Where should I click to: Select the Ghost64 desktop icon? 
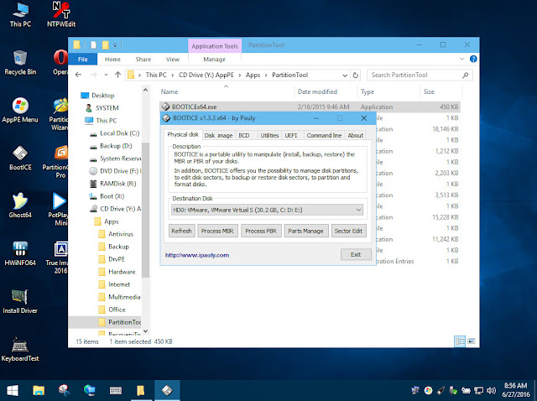[x=20, y=206]
